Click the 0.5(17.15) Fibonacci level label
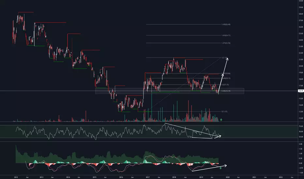This screenshot has height=179, width=304. 225,85
